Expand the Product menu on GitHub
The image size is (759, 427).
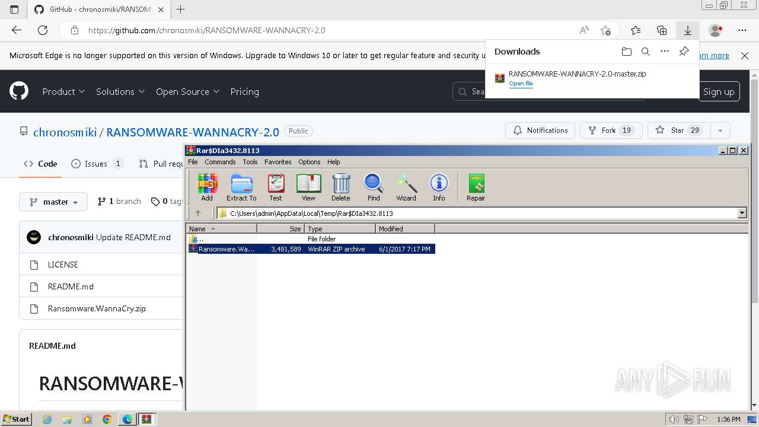coord(63,91)
